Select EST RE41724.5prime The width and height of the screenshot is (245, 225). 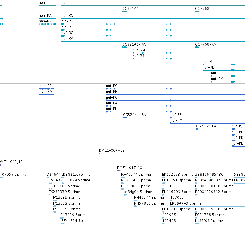76,221
